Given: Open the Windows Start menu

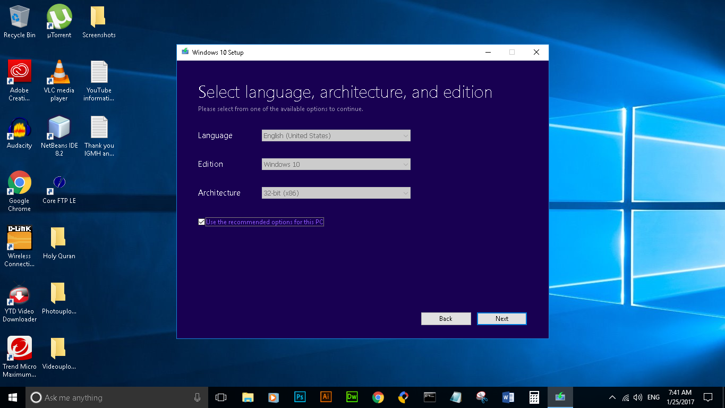Looking at the screenshot, I should [13, 397].
